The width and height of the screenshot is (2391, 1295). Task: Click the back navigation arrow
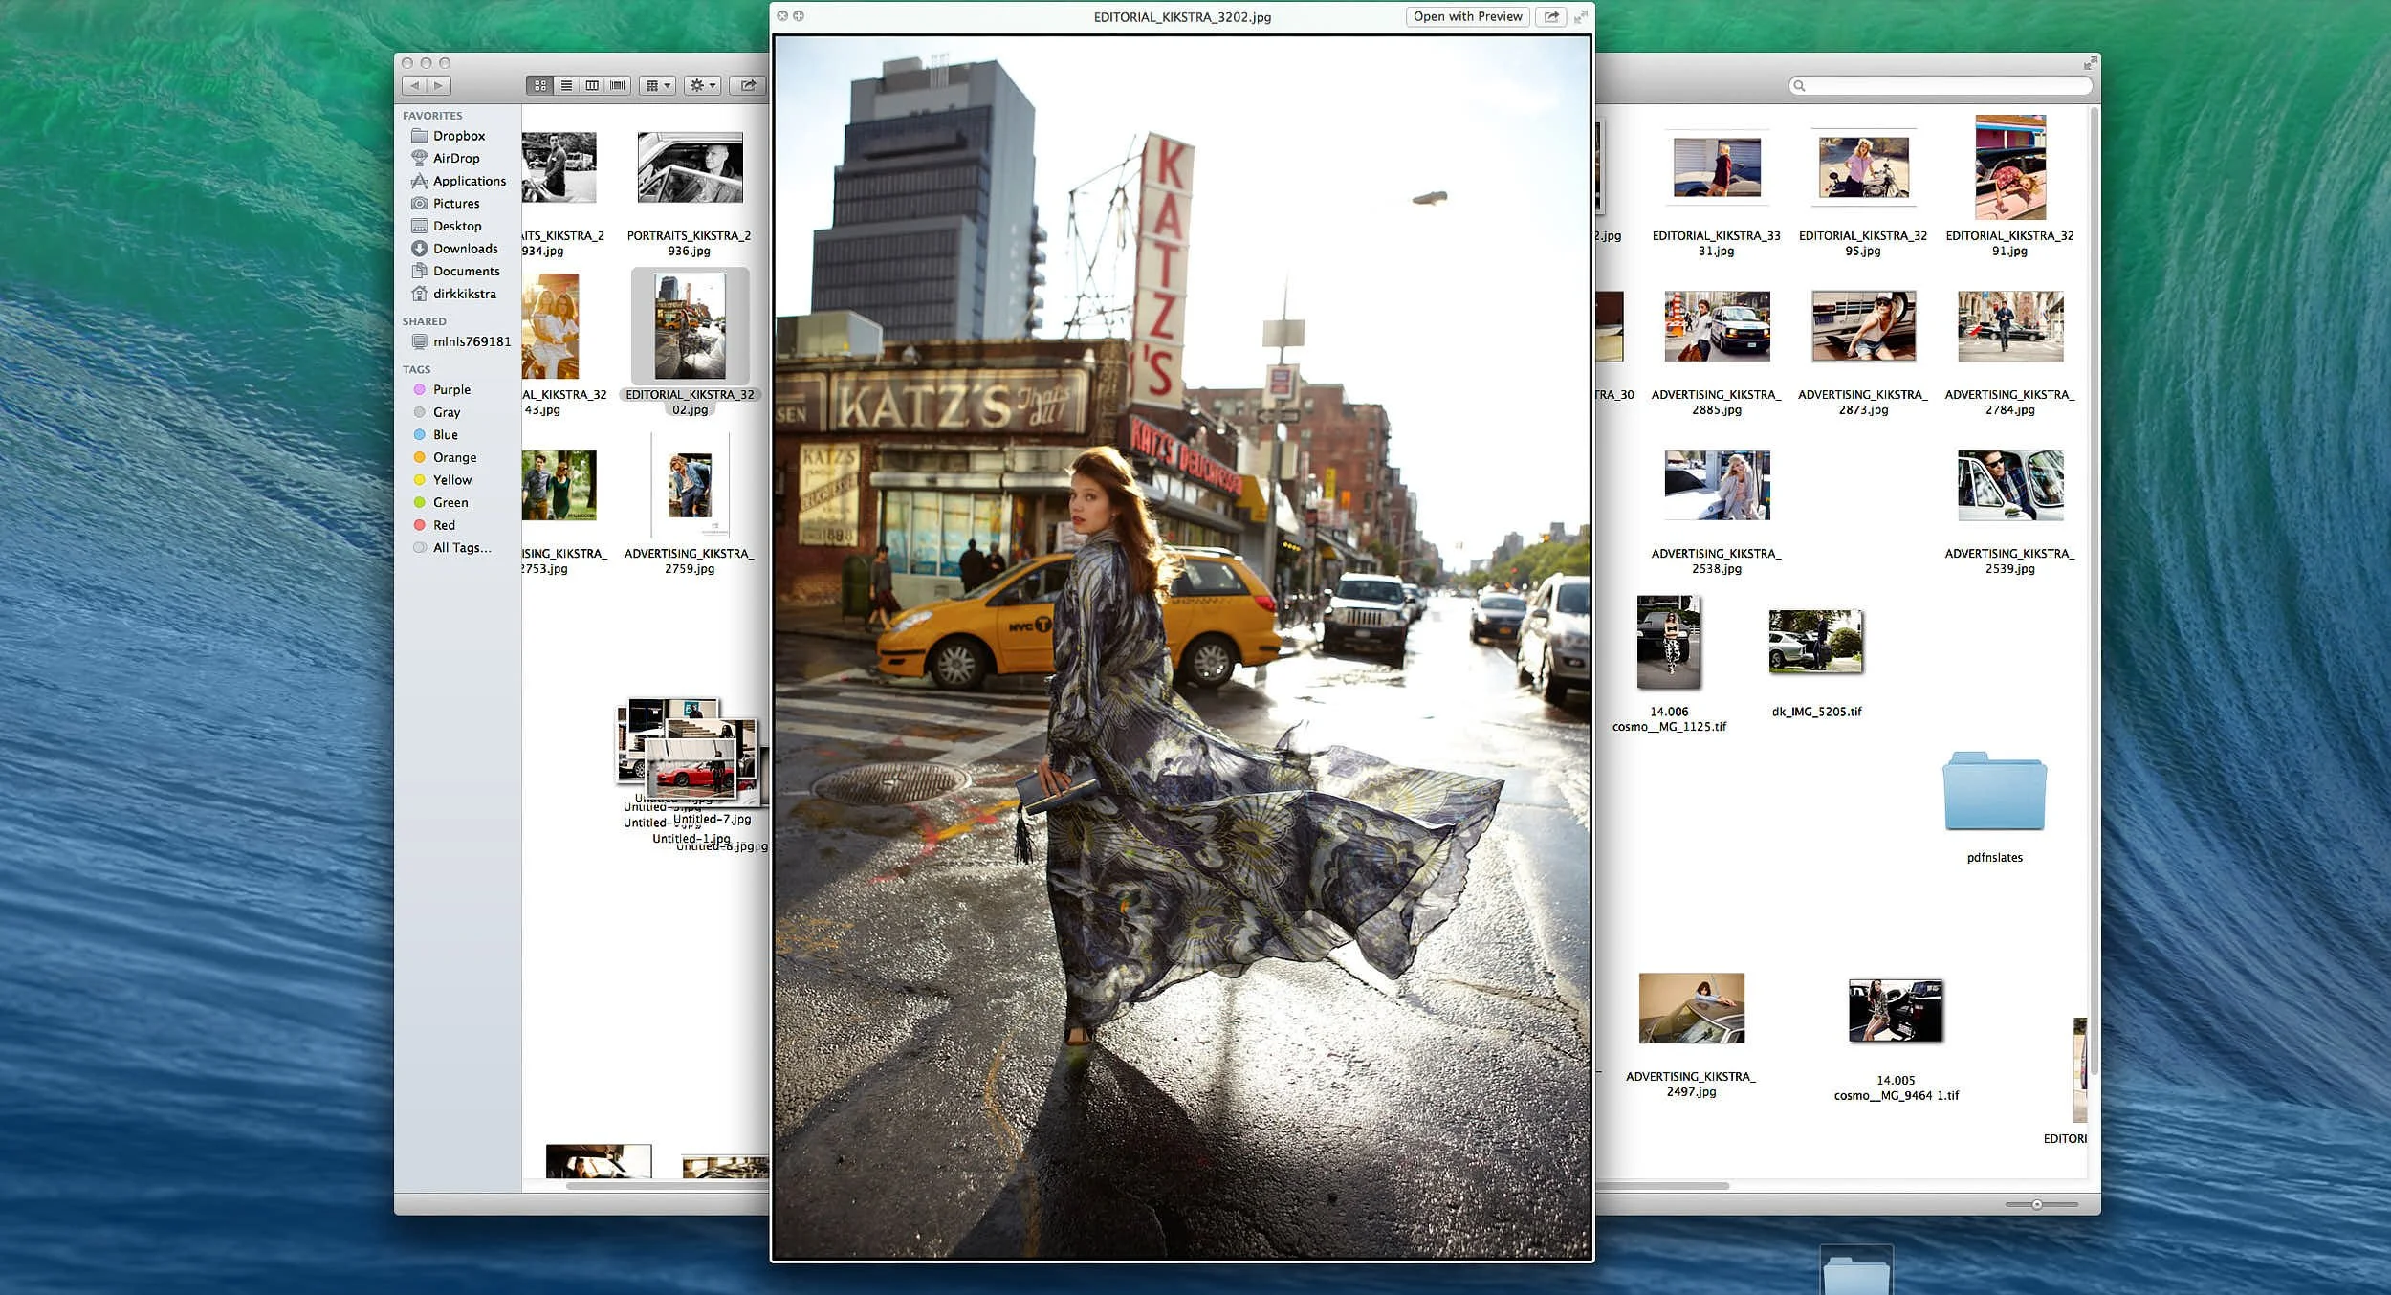415,84
